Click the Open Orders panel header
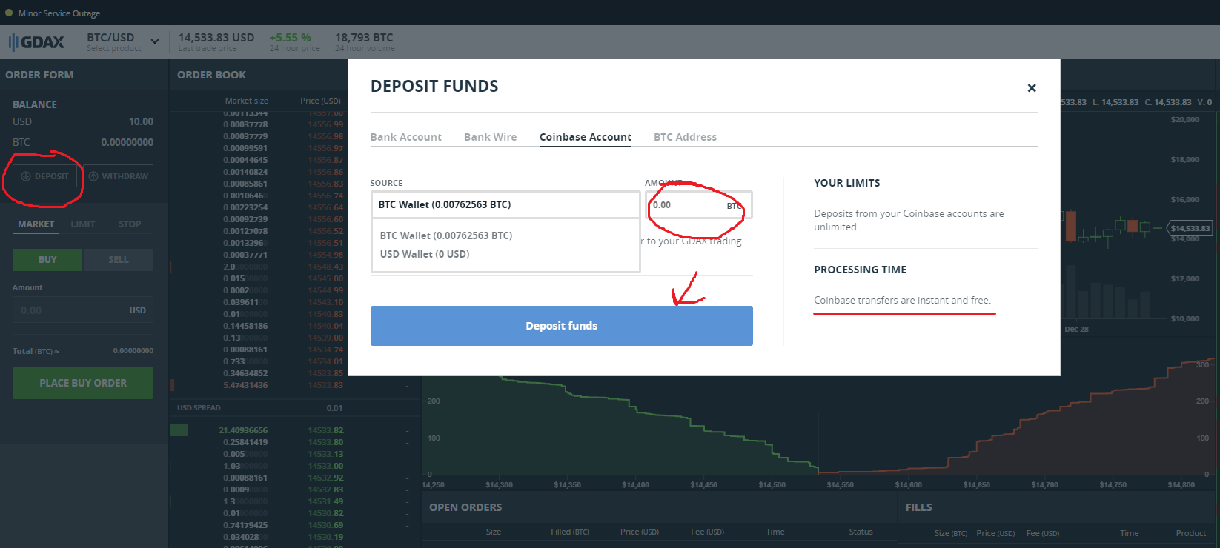The height and width of the screenshot is (548, 1220). pyautogui.click(x=465, y=507)
